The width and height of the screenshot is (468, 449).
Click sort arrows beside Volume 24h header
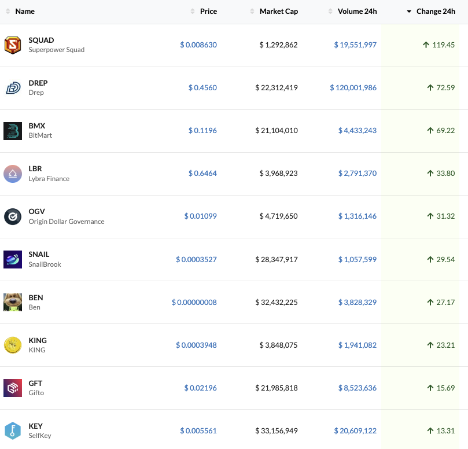point(330,12)
